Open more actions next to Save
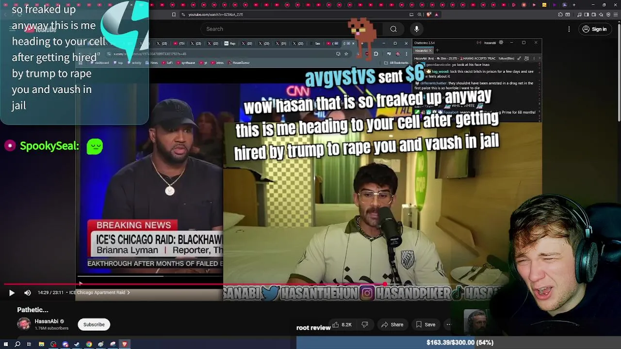621x349 pixels. click(x=448, y=325)
